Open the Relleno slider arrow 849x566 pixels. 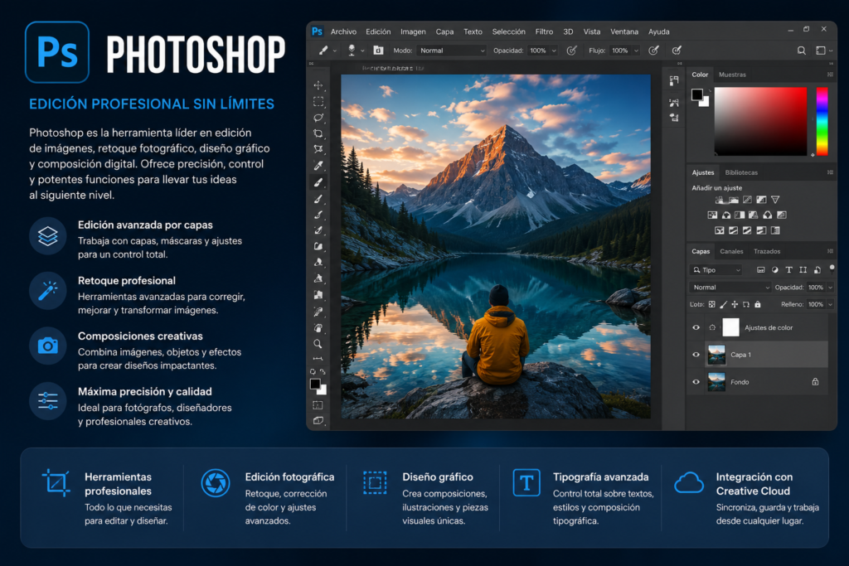coord(830,304)
